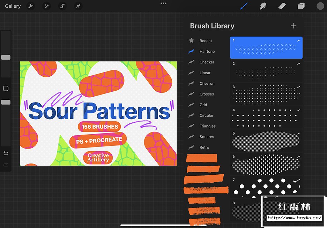Return to the Gallery
The image size is (327, 228).
(13, 6)
